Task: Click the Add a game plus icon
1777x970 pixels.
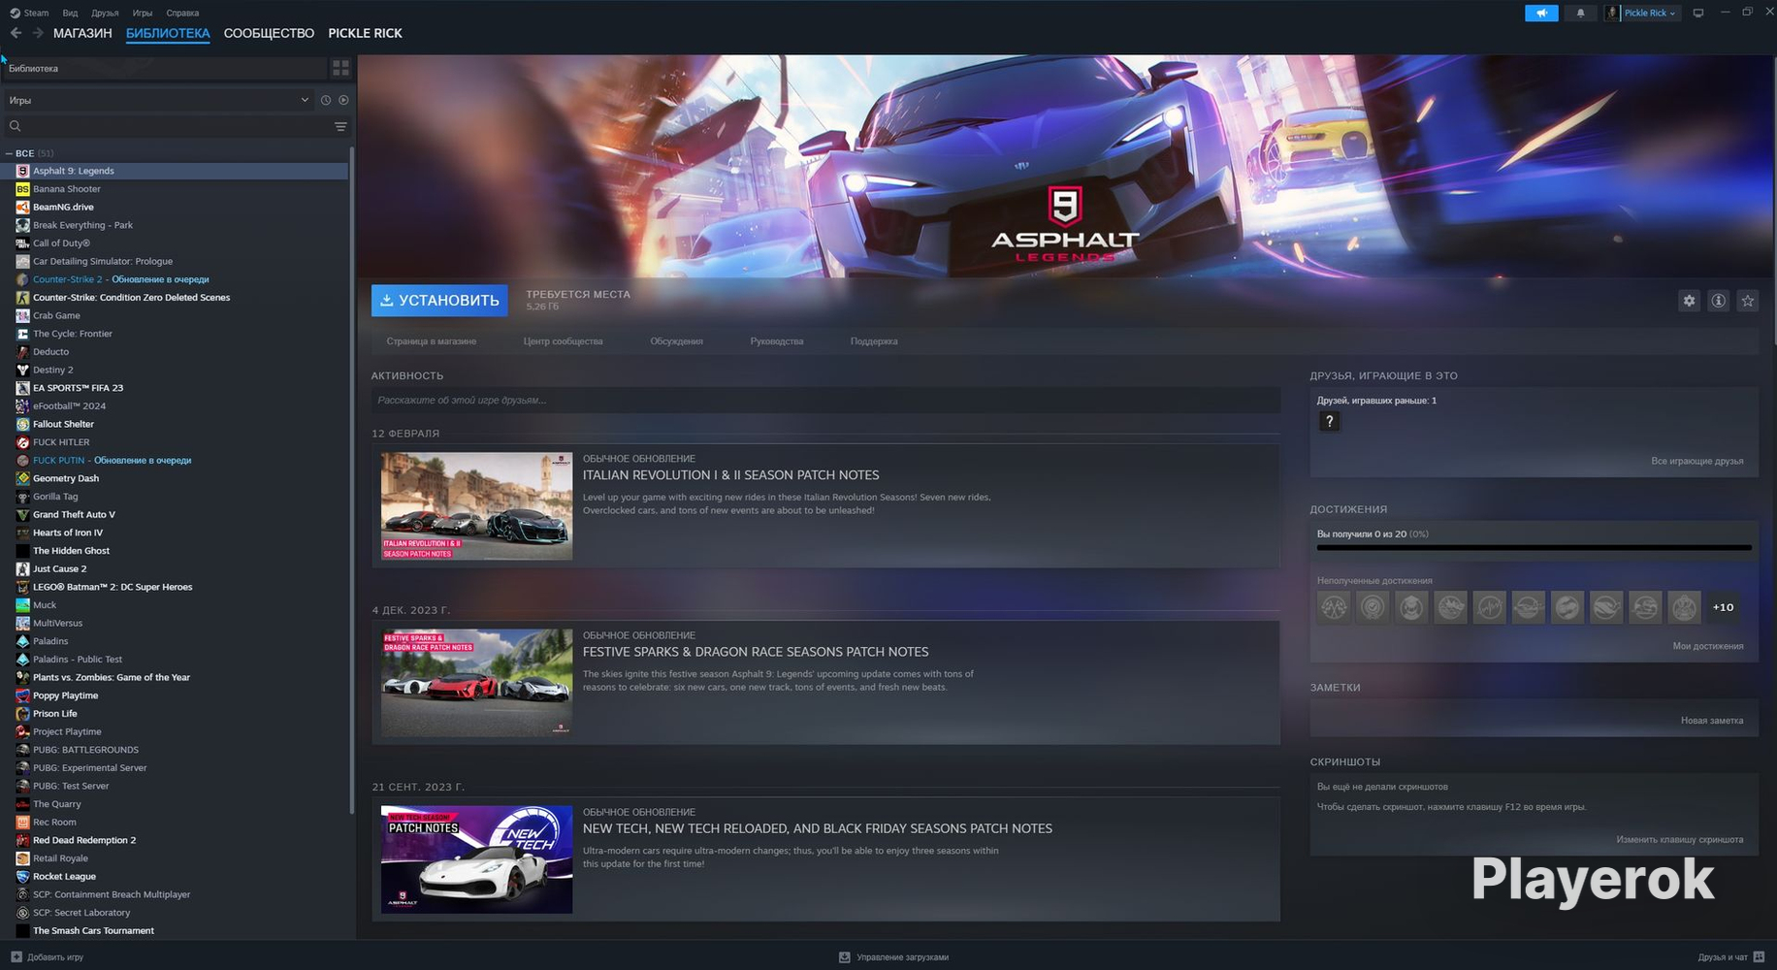Action: 16,956
